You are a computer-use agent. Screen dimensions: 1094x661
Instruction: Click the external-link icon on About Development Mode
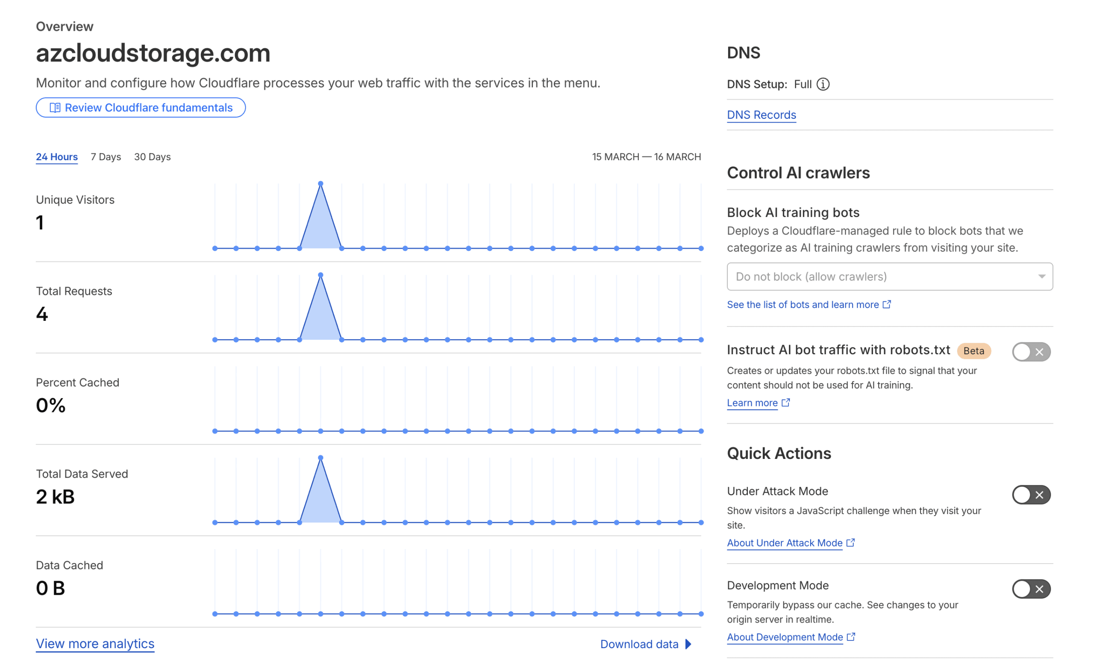pos(851,636)
